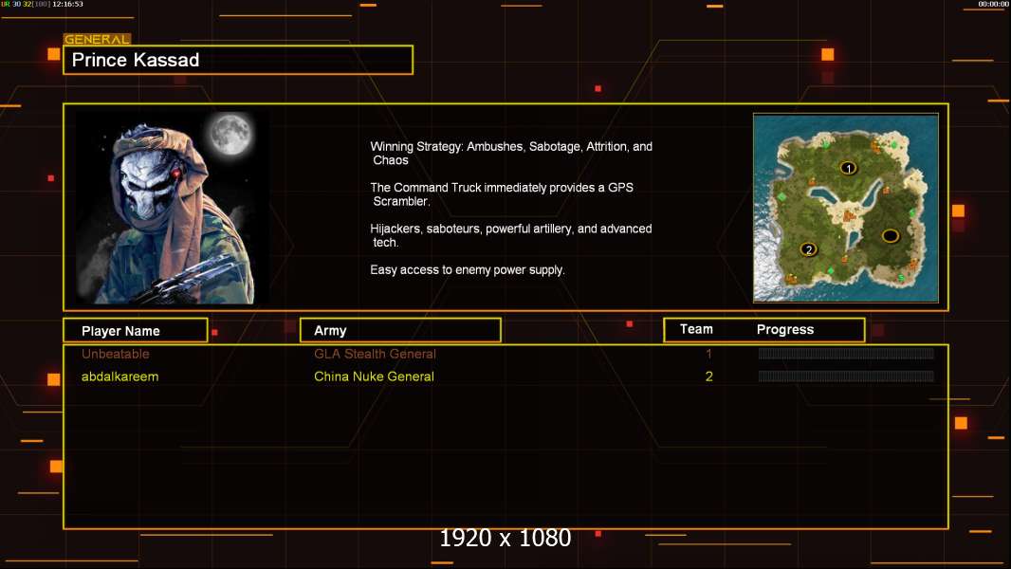
Task: Click the Progress column label
Action: point(784,329)
